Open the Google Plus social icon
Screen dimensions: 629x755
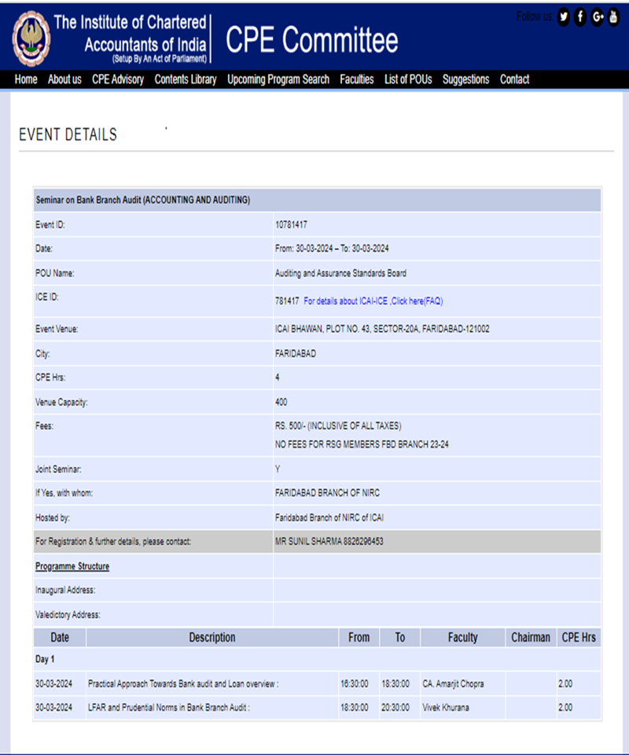(598, 17)
